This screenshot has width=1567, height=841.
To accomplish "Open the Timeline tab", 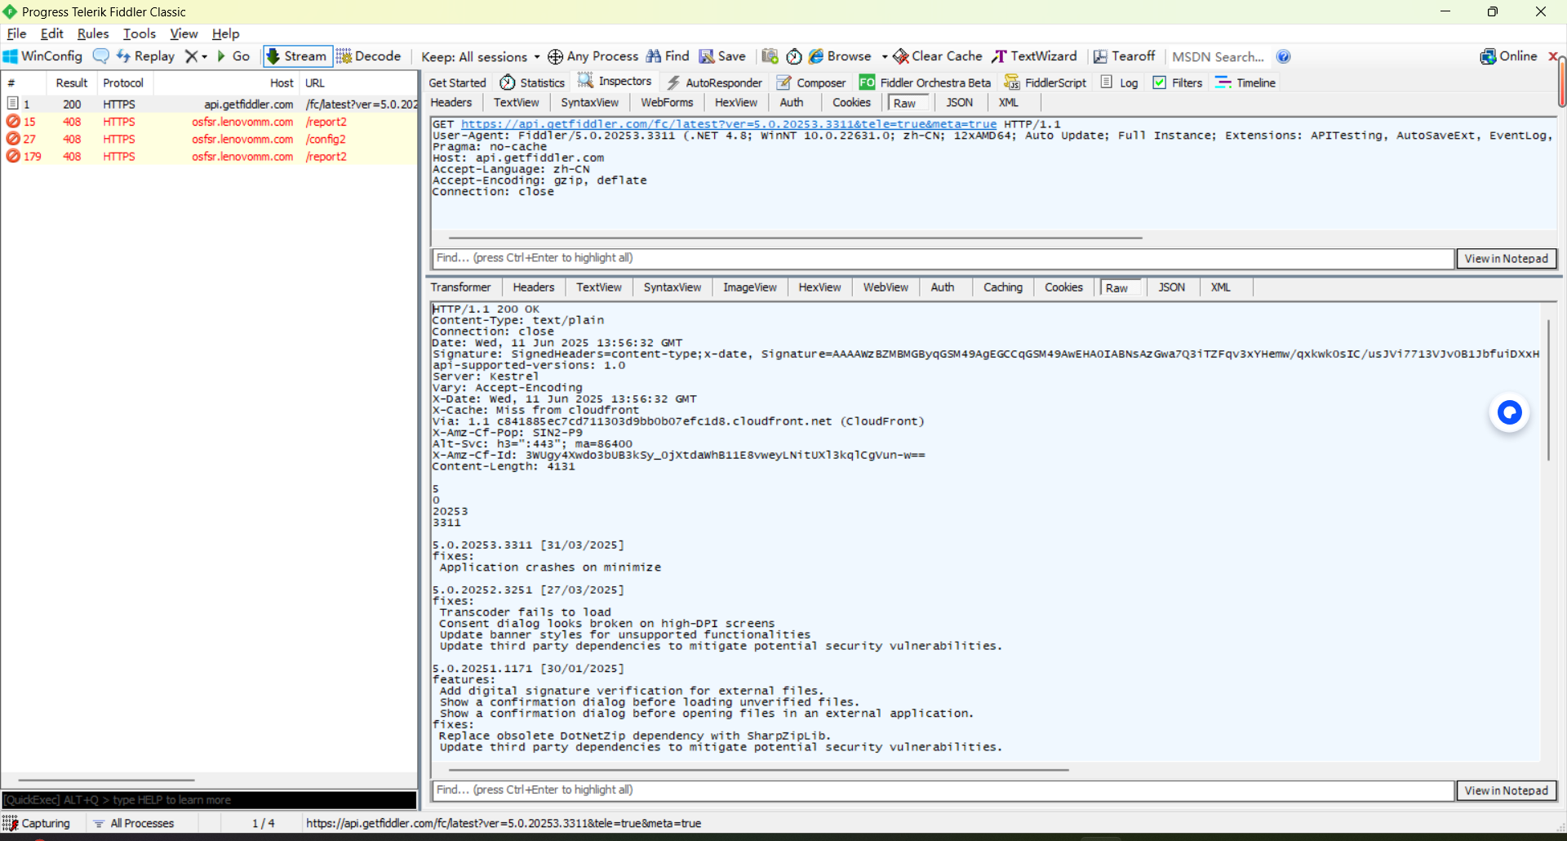I will click(x=1245, y=82).
